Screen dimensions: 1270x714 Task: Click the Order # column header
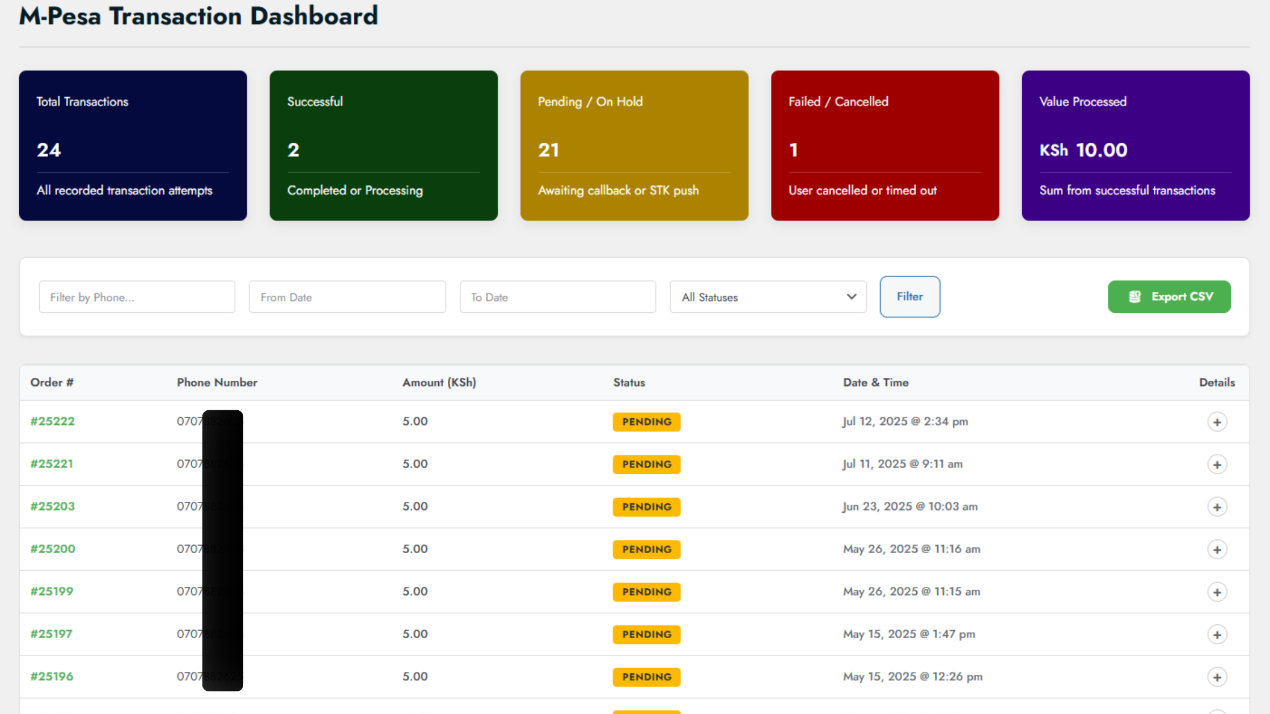point(52,382)
